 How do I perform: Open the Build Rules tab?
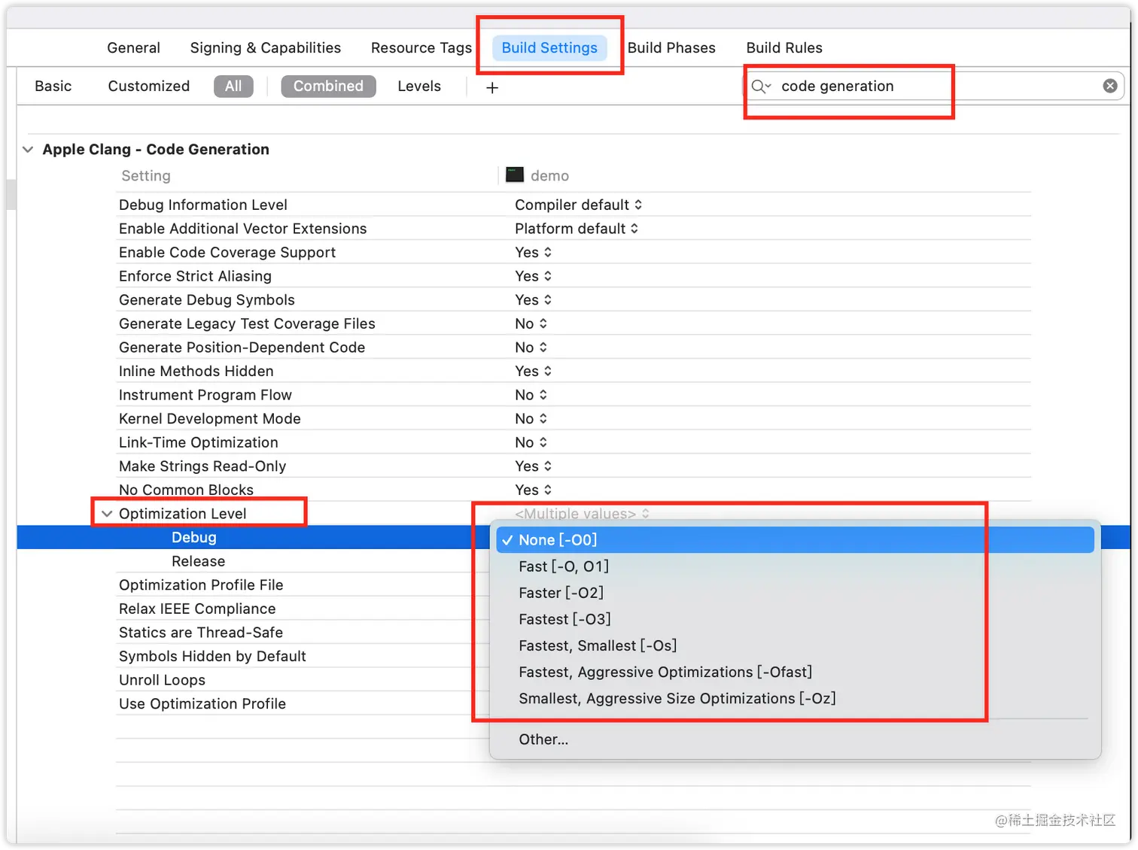[x=784, y=47]
